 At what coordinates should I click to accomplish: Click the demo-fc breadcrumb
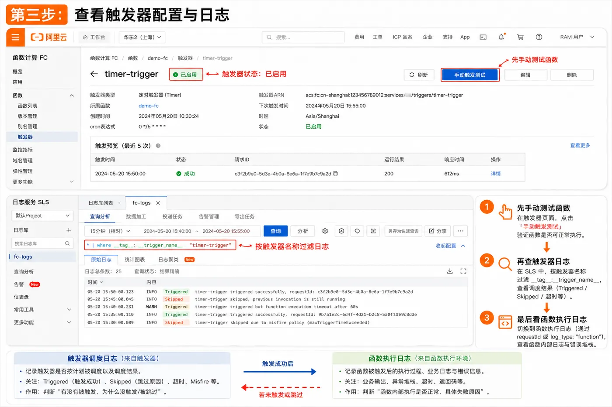coord(157,58)
